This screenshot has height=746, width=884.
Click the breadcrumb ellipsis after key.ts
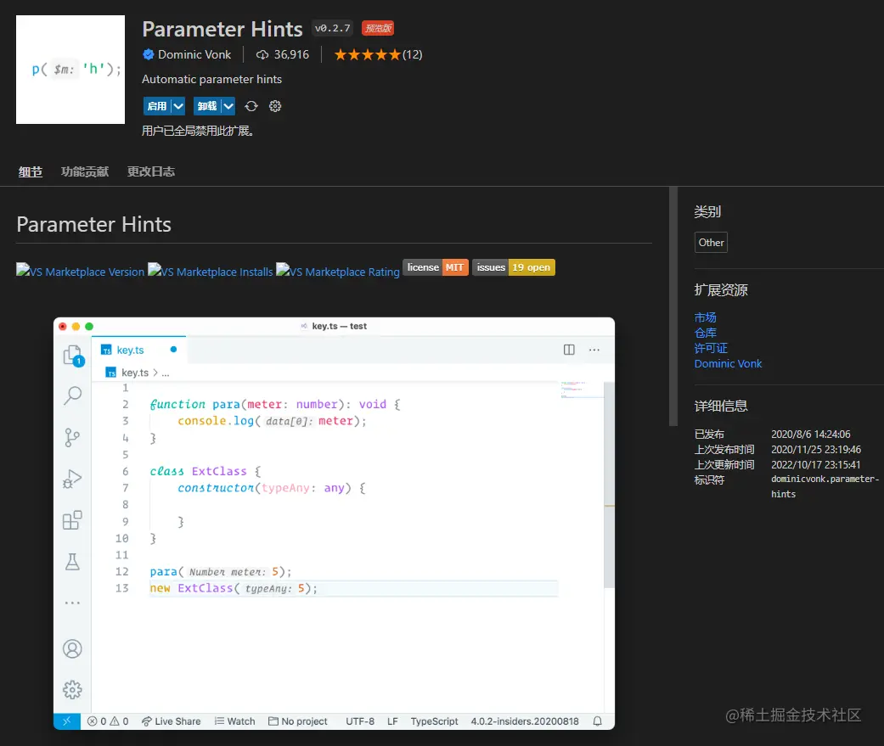(x=166, y=373)
